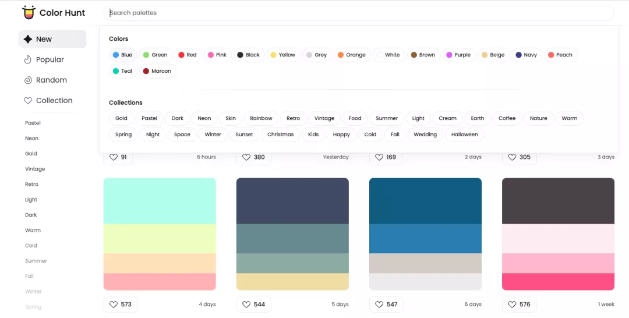Choose the Beige color tag
The image size is (629, 318).
point(493,55)
